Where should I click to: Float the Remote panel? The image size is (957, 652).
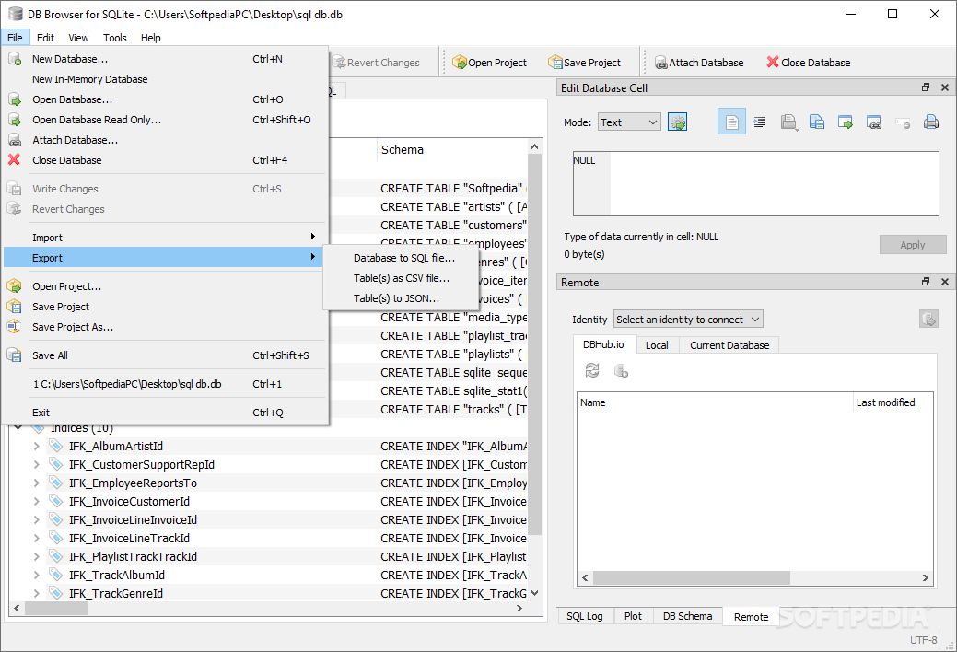(x=926, y=282)
